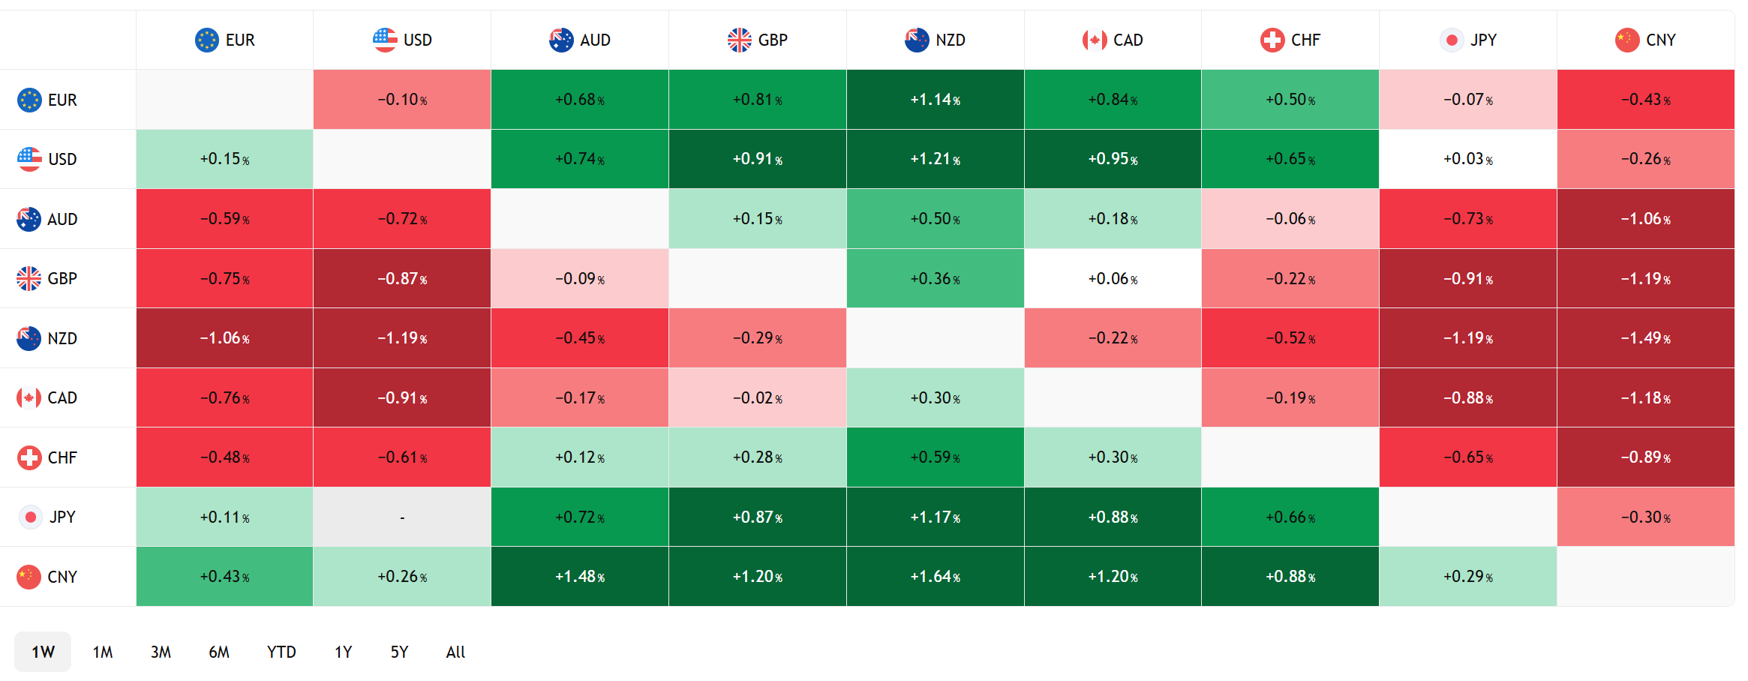The height and width of the screenshot is (681, 1748).
Task: Select the 1W timeframe button
Action: [x=43, y=652]
